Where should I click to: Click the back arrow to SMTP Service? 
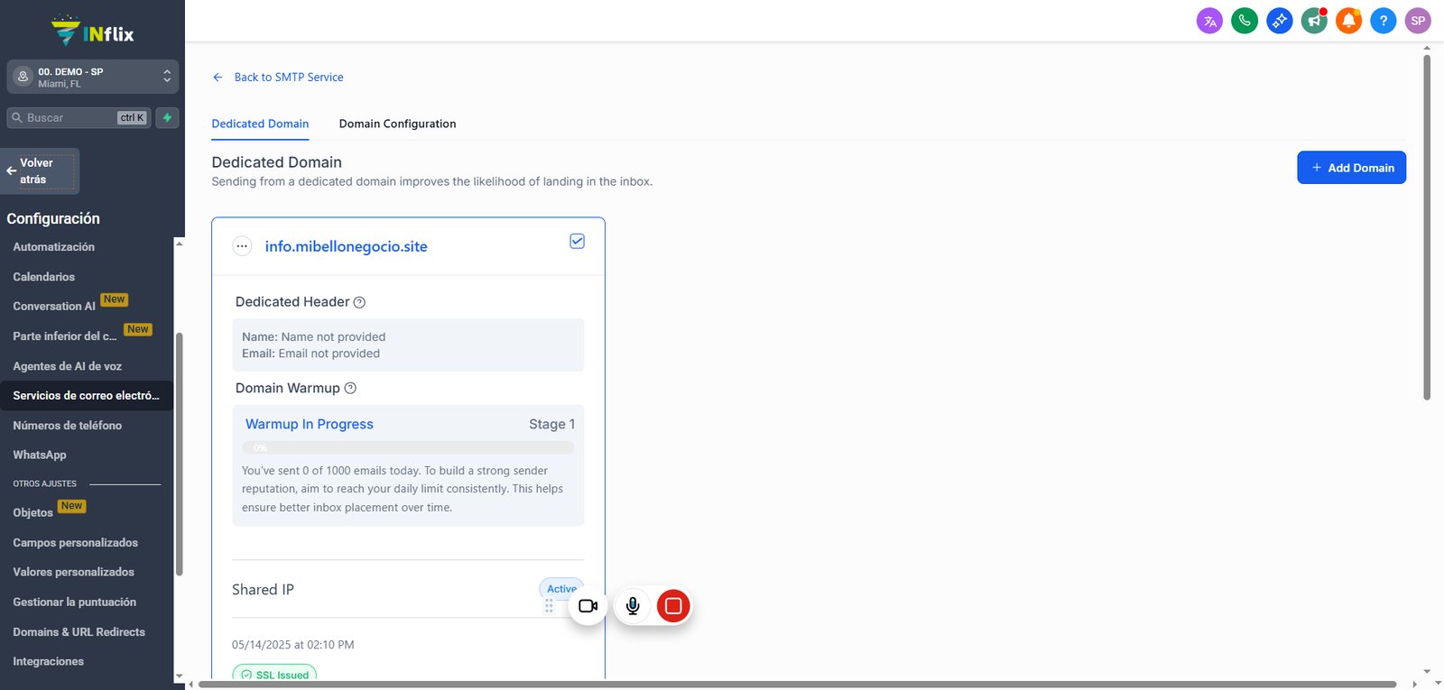tap(218, 78)
